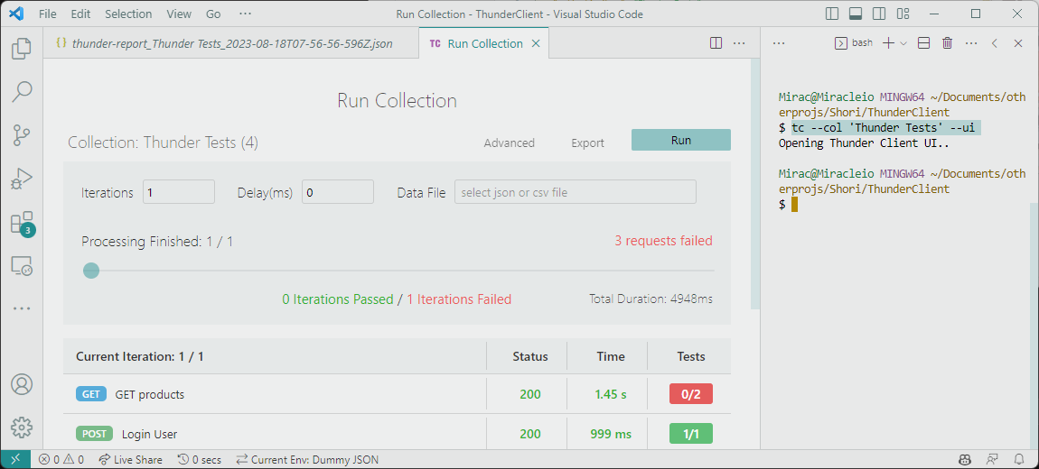Open the Run and Debug view
This screenshot has width=1039, height=469.
(x=21, y=179)
